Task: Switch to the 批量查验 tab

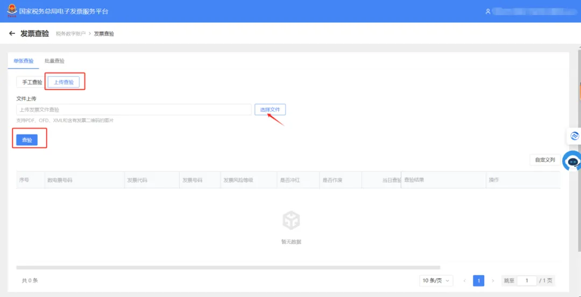Action: 54,61
